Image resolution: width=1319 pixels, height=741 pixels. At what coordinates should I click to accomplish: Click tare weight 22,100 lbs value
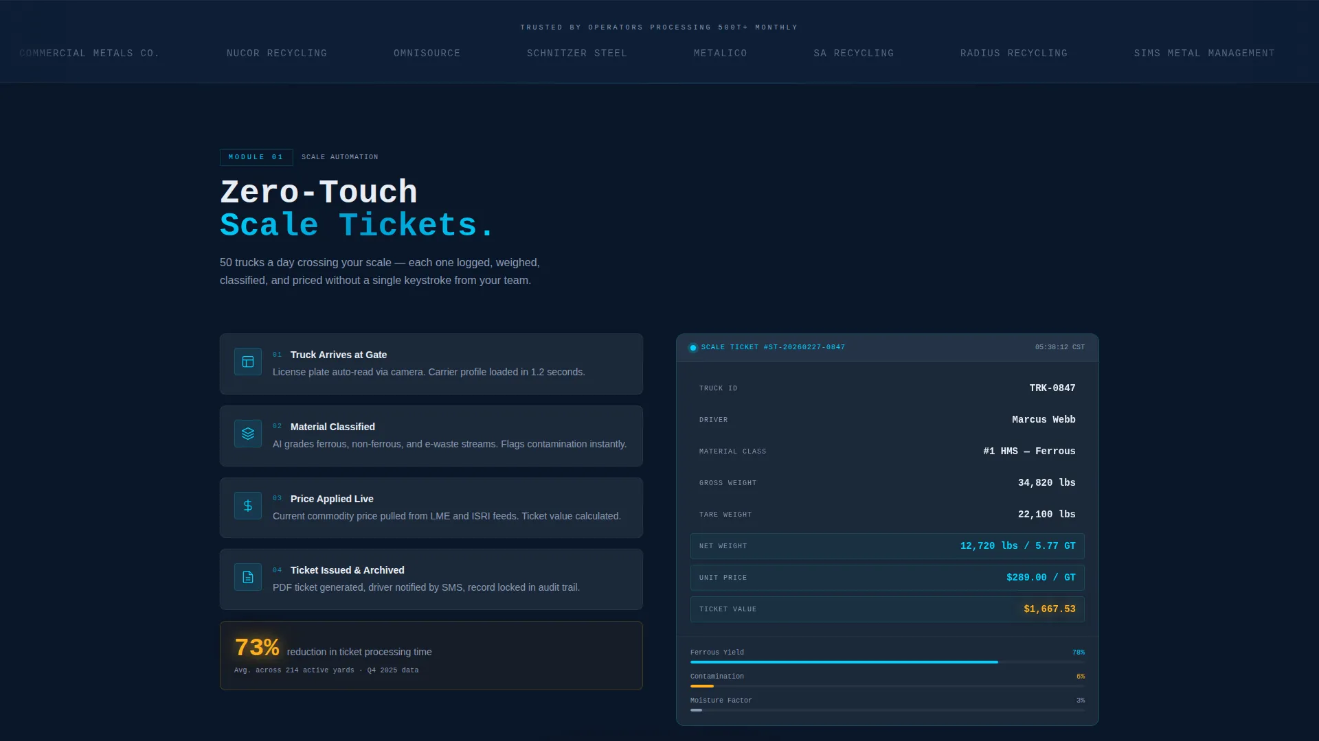(x=1047, y=515)
